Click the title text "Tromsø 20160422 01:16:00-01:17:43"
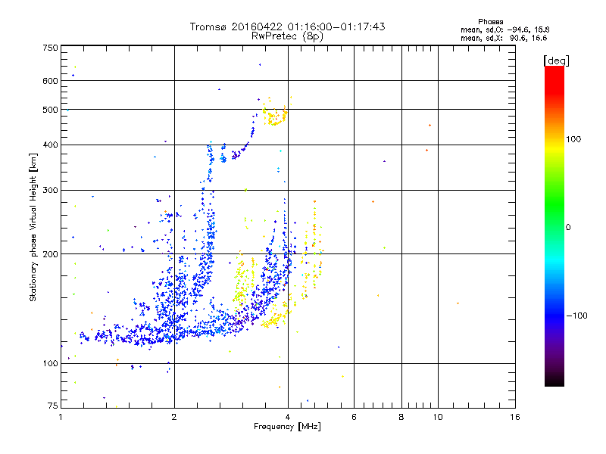The image size is (606, 454). [287, 26]
